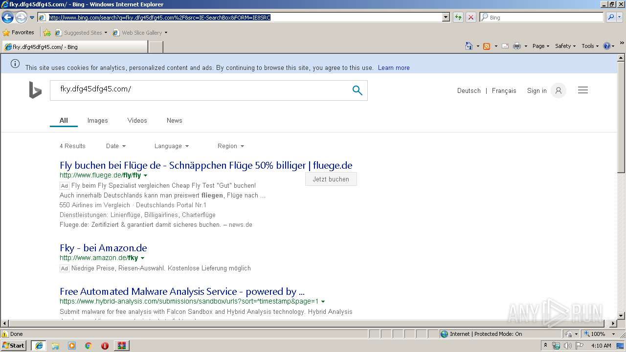Switch to News results tab
626x352 pixels.
[x=175, y=121]
